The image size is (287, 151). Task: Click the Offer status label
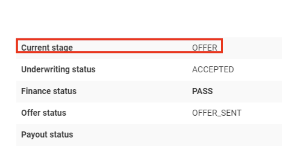pyautogui.click(x=44, y=113)
